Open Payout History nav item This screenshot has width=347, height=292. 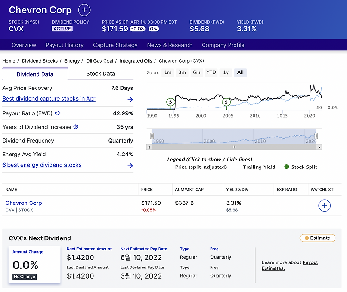coord(65,45)
